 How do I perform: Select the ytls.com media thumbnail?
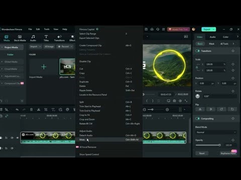coord(67,67)
